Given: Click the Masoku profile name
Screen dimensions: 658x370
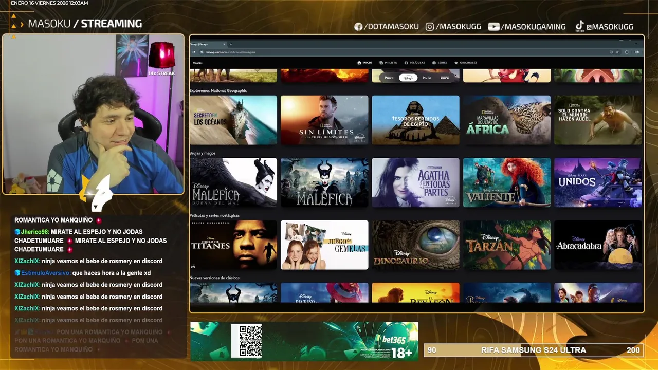Looking at the screenshot, I should [197, 63].
